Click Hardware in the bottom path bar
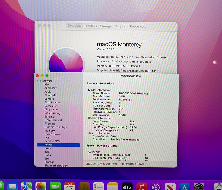 click(x=127, y=164)
